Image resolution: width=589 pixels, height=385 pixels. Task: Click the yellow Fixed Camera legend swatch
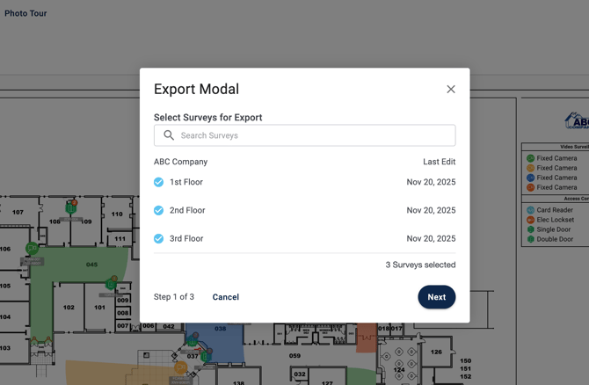(531, 168)
